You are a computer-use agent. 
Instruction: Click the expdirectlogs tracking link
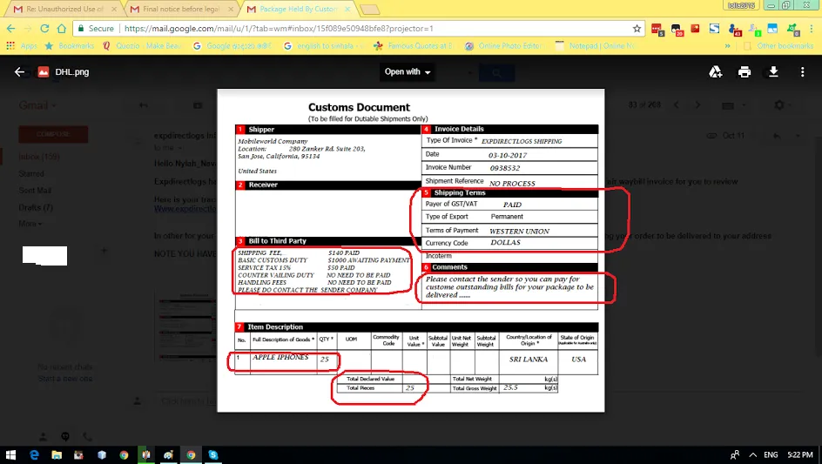185,209
